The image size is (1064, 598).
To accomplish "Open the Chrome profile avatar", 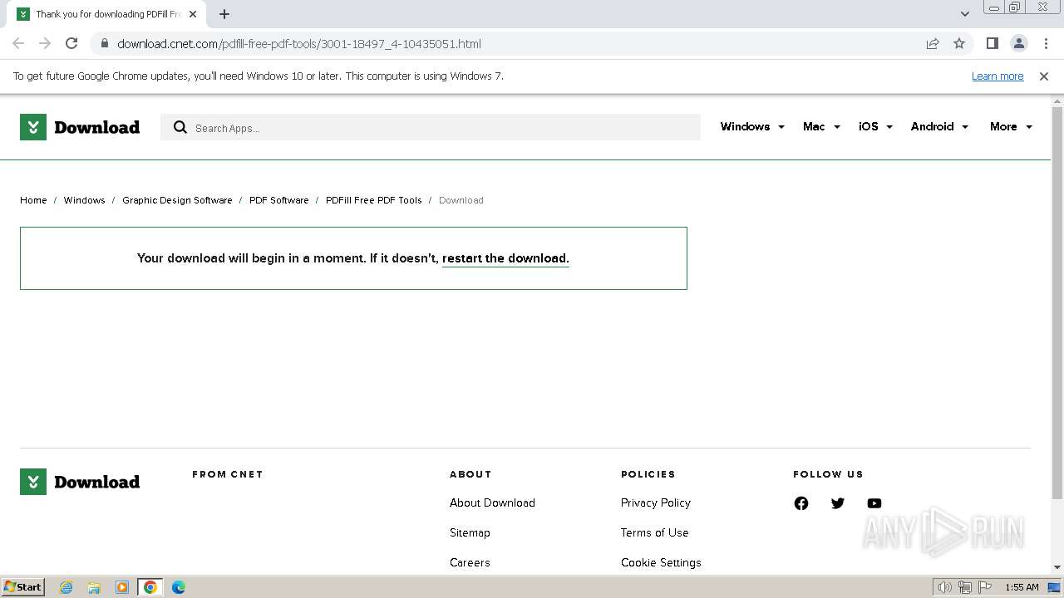I will pos(1019,43).
